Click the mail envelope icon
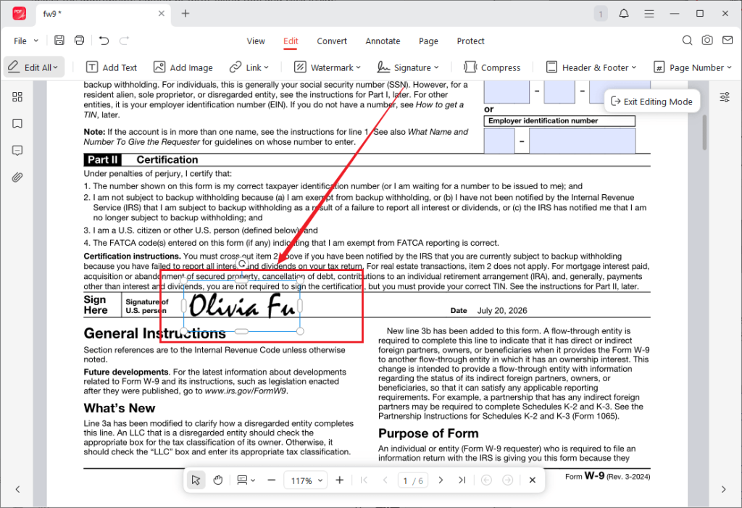Viewport: 742px width, 508px height. point(728,41)
